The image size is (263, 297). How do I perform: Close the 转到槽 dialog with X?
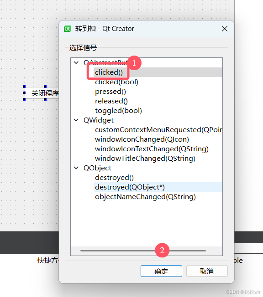pos(225,29)
